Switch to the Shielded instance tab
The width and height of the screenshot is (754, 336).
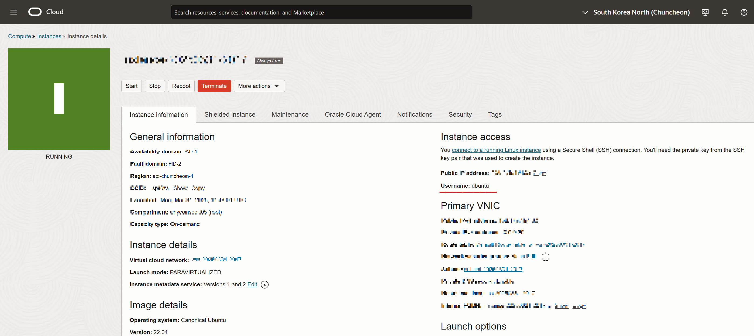[230, 115]
